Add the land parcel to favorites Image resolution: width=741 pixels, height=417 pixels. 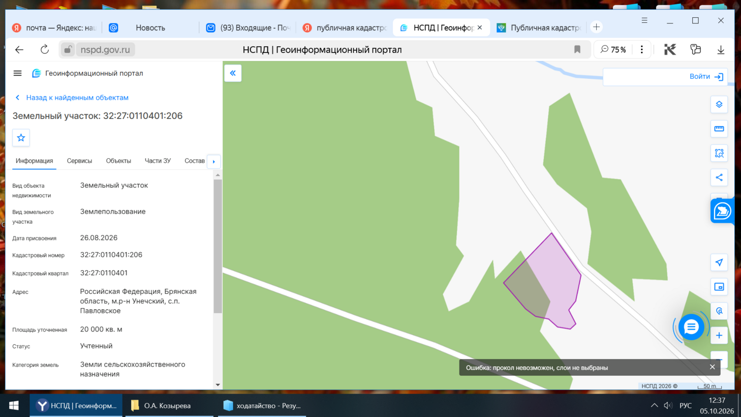(x=21, y=138)
